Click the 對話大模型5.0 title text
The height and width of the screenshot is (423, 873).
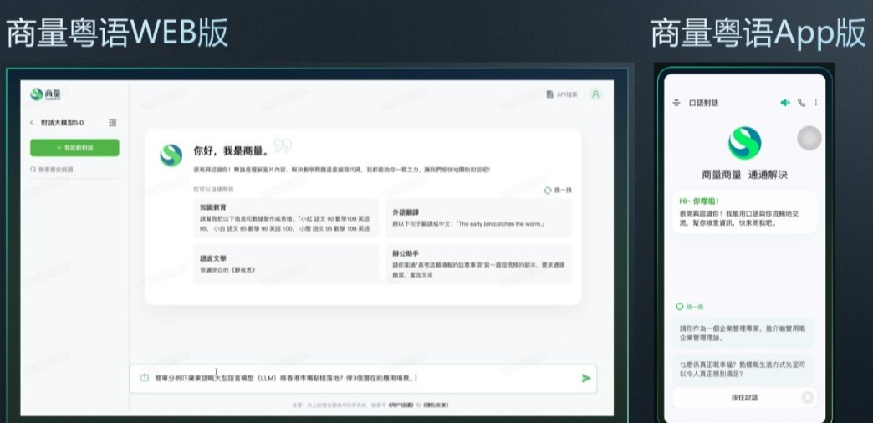point(63,122)
